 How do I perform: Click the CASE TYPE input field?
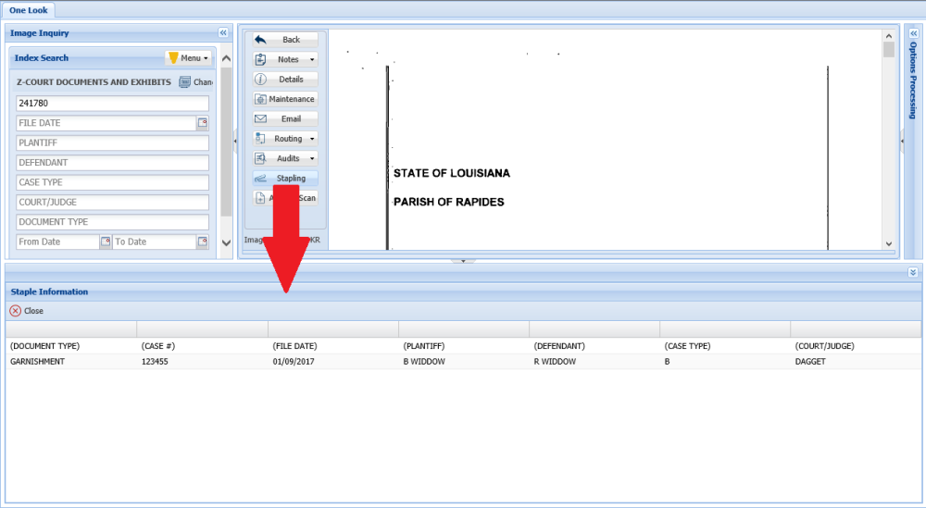coord(112,182)
